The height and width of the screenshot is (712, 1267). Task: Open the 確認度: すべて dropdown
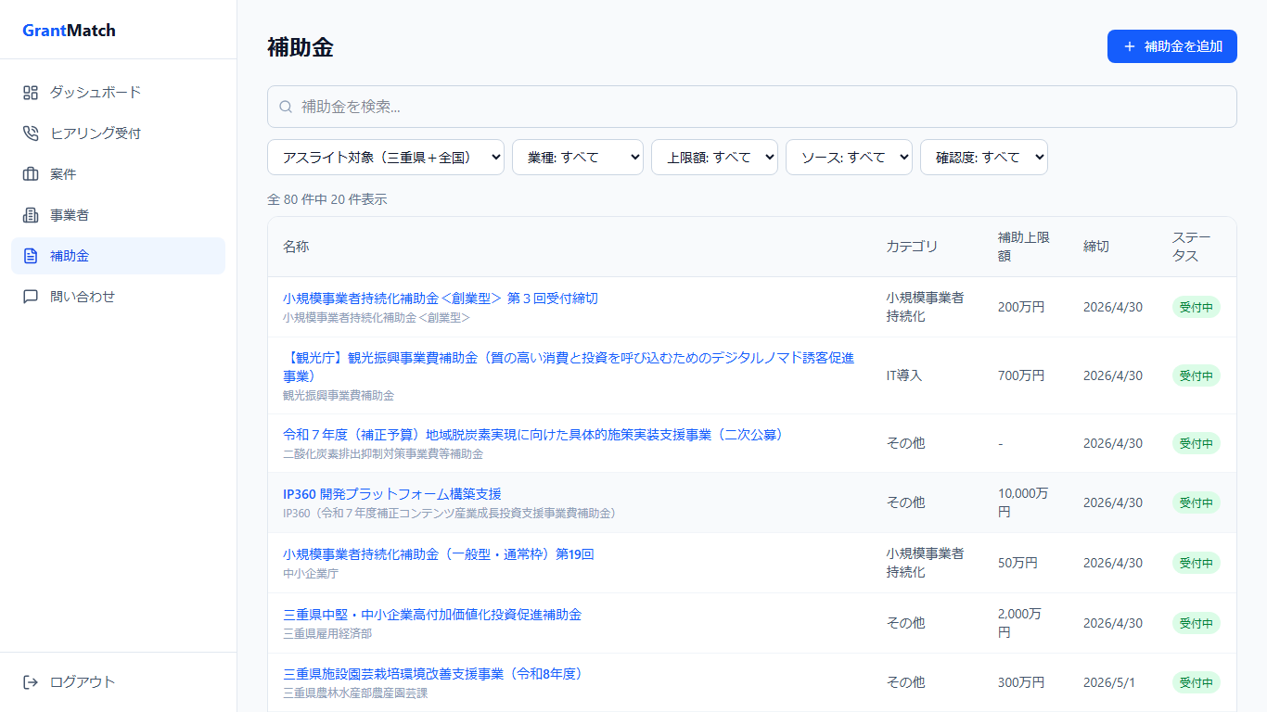983,157
